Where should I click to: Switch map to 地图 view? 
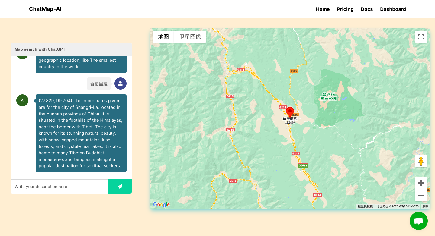coord(163,37)
